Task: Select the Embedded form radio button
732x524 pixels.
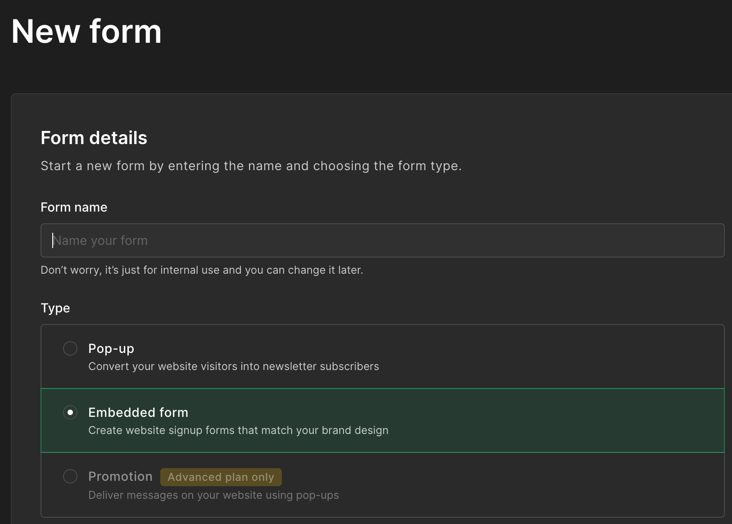Action: click(x=70, y=412)
